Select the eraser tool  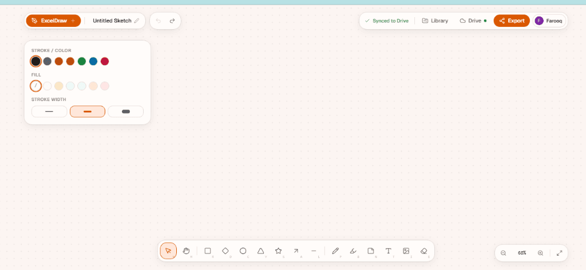click(424, 251)
